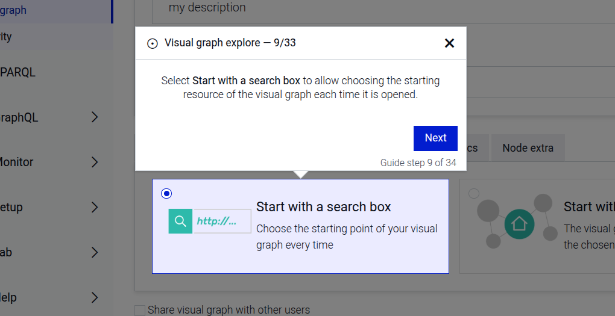Click the http:// placeholder illustration
The width and height of the screenshot is (615, 316).
point(222,221)
